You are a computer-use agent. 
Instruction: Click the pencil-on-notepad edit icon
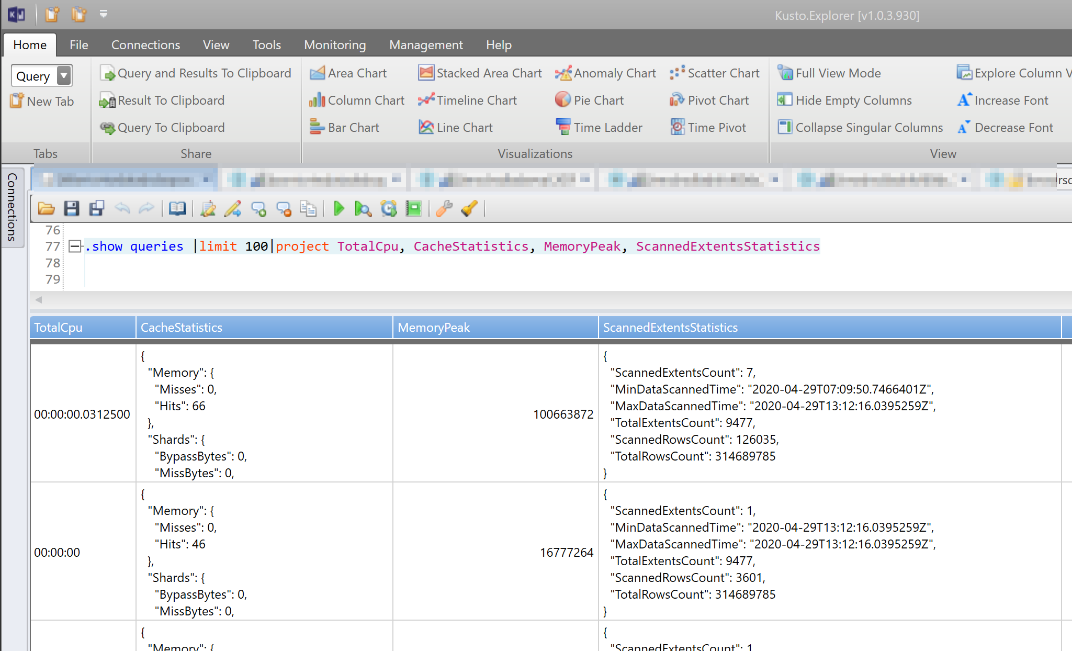pyautogui.click(x=208, y=209)
